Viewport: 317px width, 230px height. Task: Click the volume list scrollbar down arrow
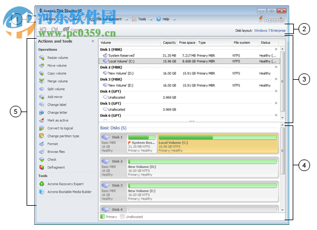[x=282, y=118]
